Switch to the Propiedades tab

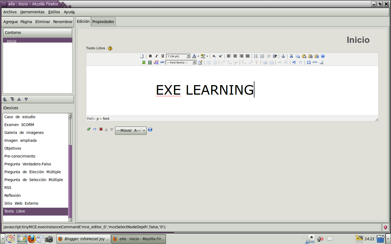pos(103,22)
